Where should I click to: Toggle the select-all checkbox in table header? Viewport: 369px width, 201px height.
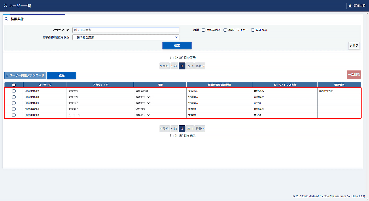pyautogui.click(x=14, y=85)
